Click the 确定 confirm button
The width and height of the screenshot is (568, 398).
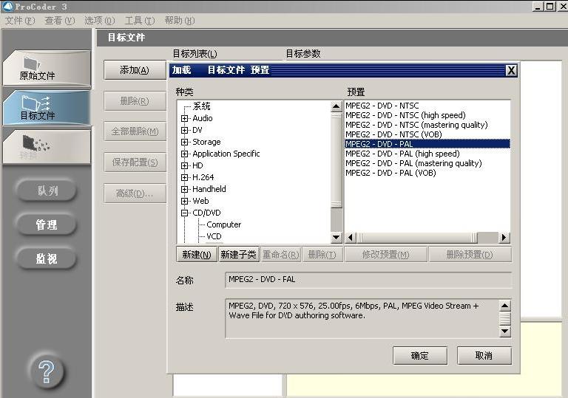tap(420, 356)
